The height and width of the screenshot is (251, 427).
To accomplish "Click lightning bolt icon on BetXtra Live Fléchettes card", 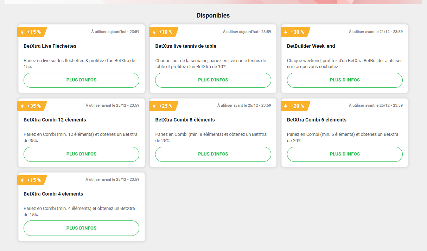I will [22, 32].
